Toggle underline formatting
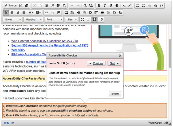This screenshot has width=173, height=127. pyautogui.click(x=111, y=5)
